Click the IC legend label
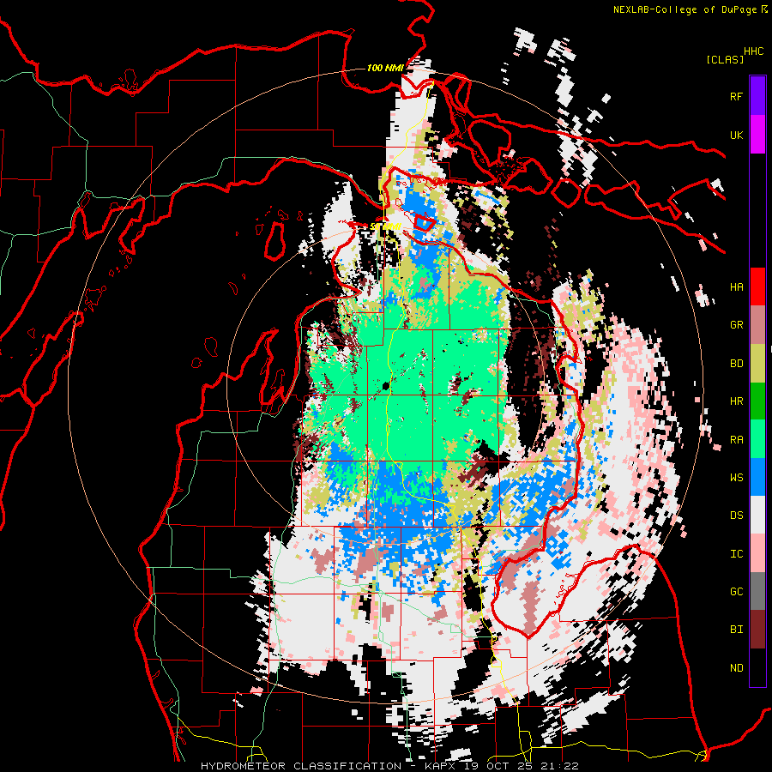The image size is (772, 772). pos(736,554)
